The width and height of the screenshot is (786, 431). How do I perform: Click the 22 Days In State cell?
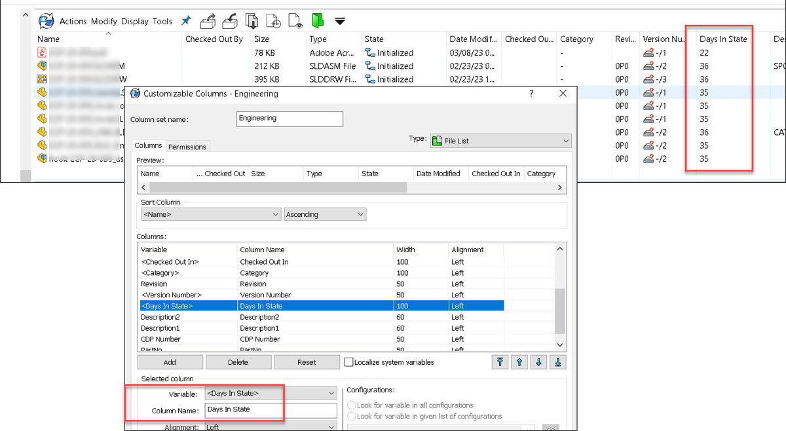coord(705,52)
